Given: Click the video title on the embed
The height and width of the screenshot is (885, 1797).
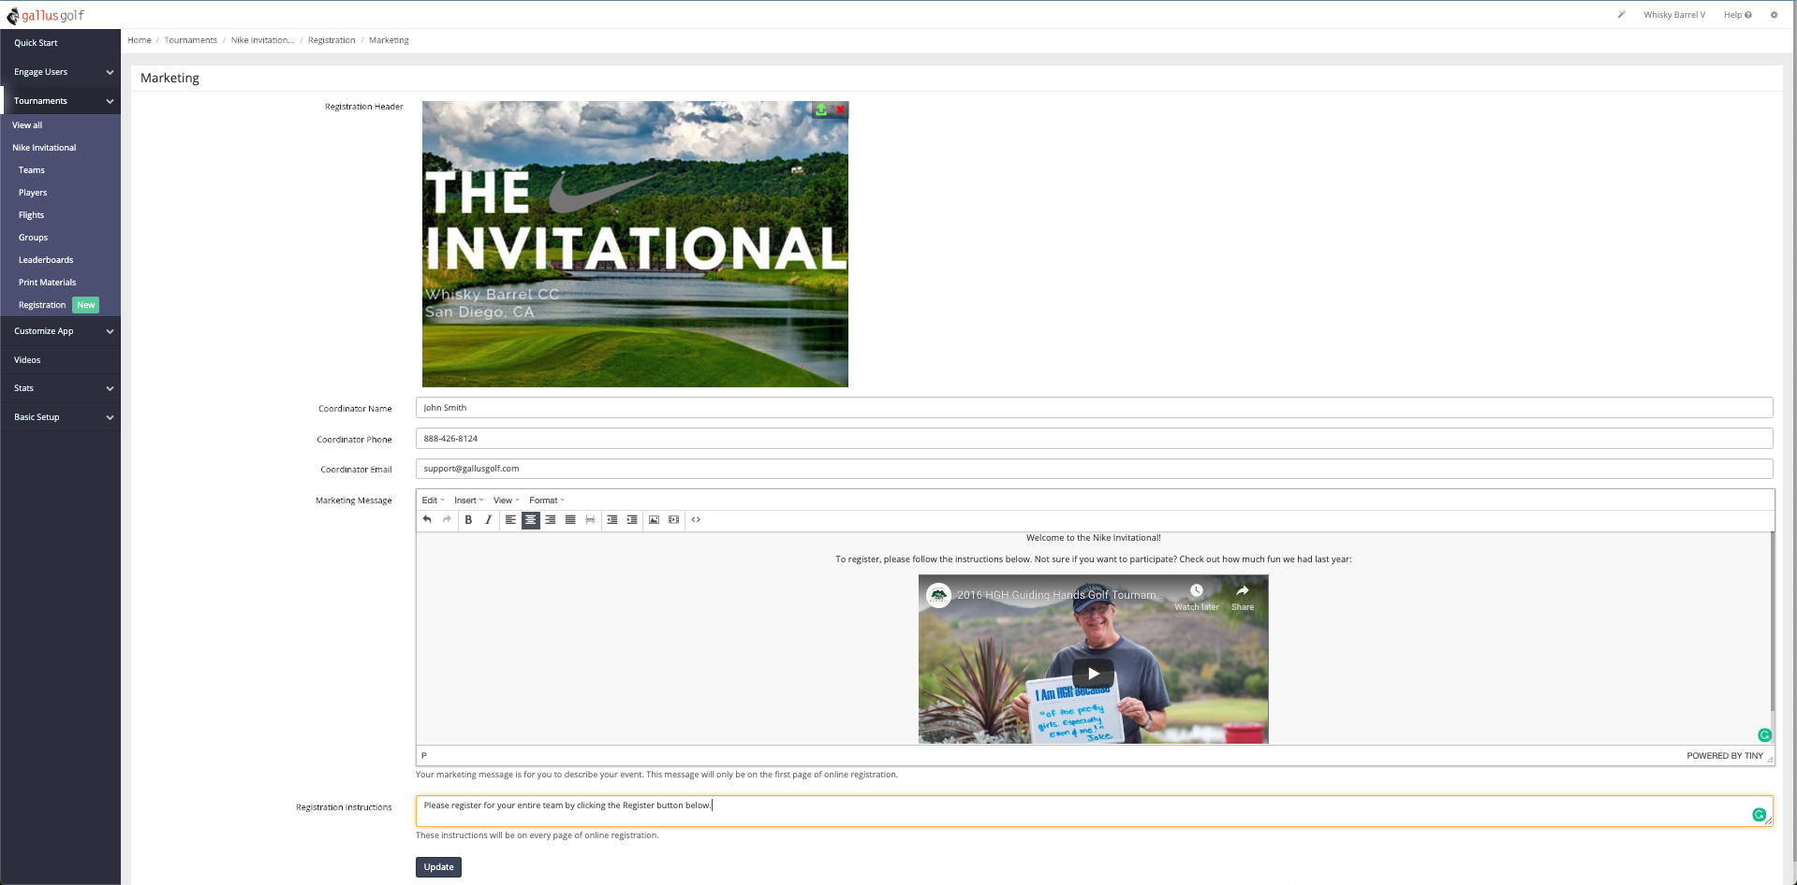Looking at the screenshot, I should point(1060,595).
